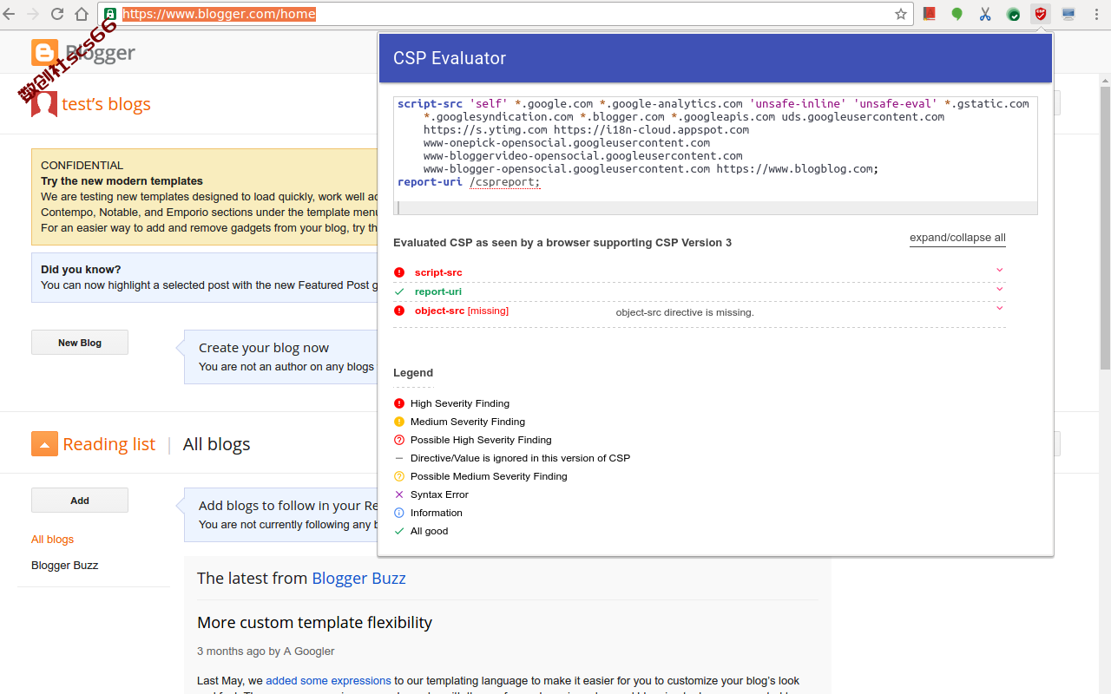The image size is (1111, 694).
Task: Click the browser forward arrow
Action: tap(34, 14)
